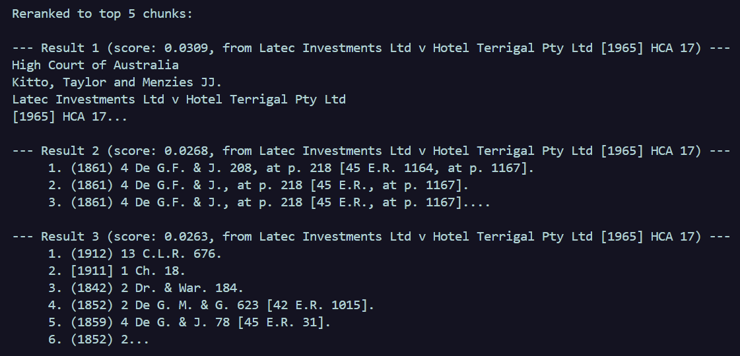Click the case name line below the judges
This screenshot has width=740, height=356.
click(x=178, y=99)
